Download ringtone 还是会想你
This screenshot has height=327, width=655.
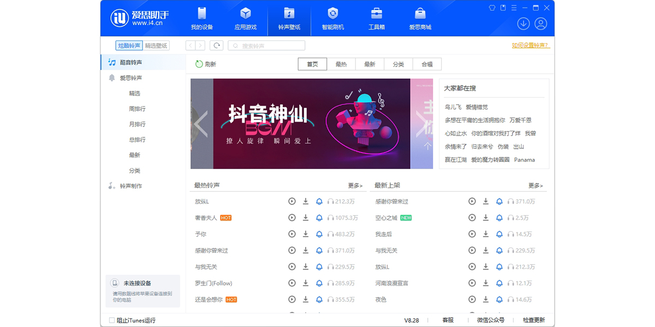pyautogui.click(x=306, y=300)
